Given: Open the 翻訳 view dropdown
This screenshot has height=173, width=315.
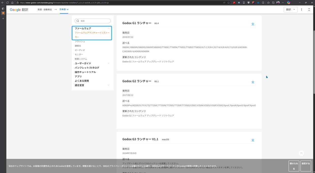Looking at the screenshot, I should 291,9.
